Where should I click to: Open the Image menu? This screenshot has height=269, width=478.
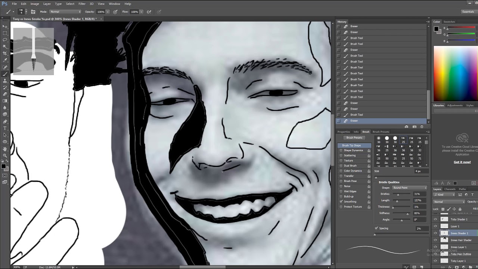(x=35, y=4)
